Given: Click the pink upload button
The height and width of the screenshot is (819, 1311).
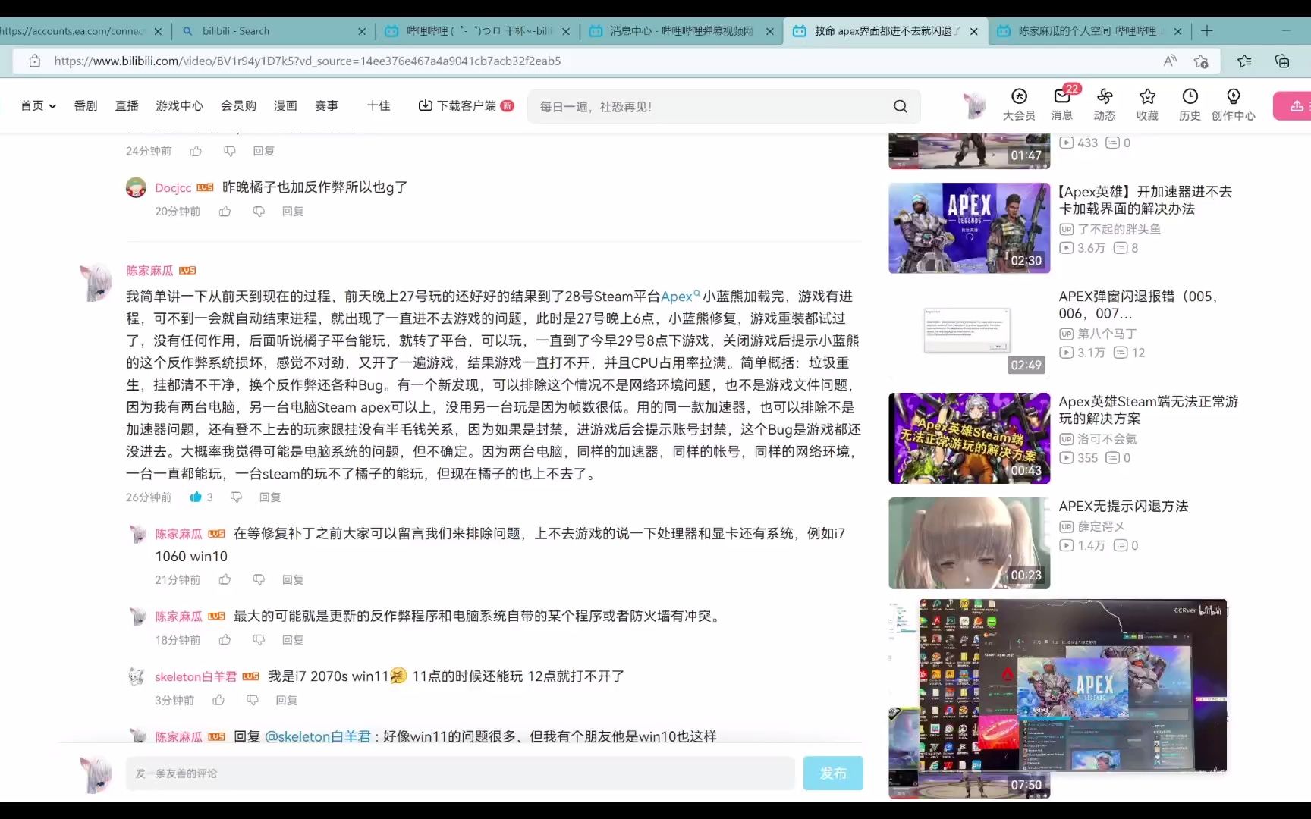Looking at the screenshot, I should coord(1293,106).
